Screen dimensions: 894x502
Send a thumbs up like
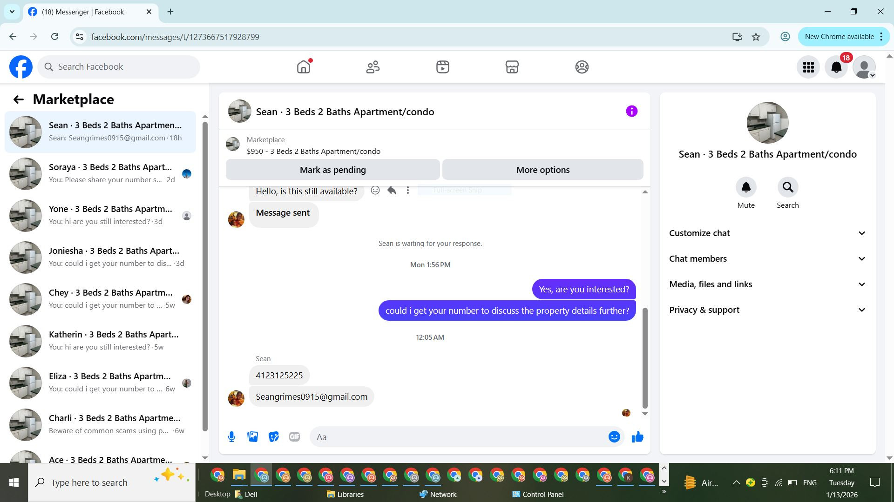click(637, 437)
